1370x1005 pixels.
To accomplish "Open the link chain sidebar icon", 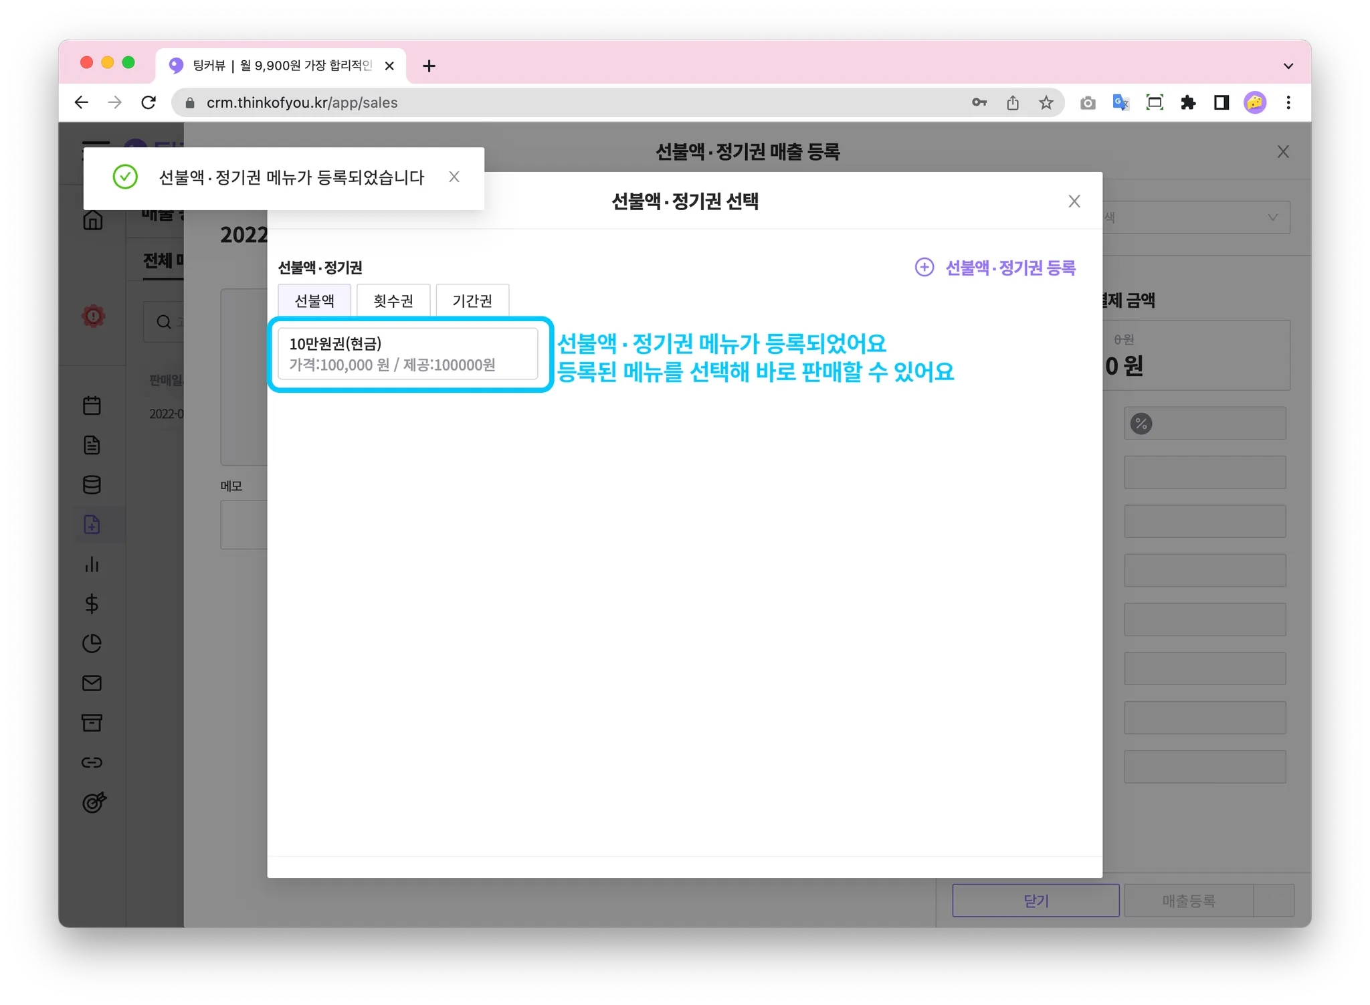I will pyautogui.click(x=92, y=763).
